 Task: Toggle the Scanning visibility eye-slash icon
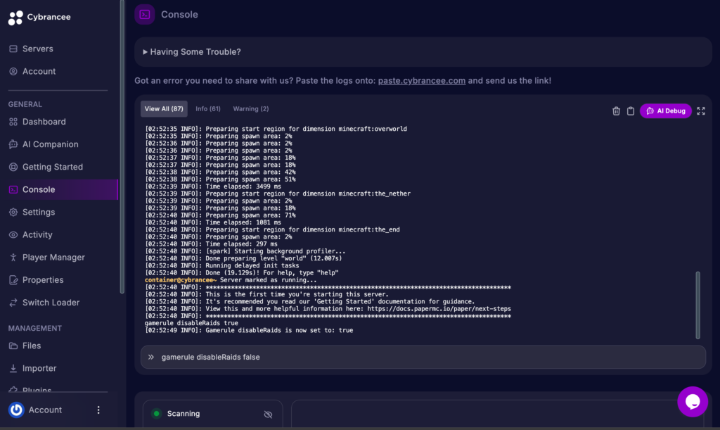[268, 415]
